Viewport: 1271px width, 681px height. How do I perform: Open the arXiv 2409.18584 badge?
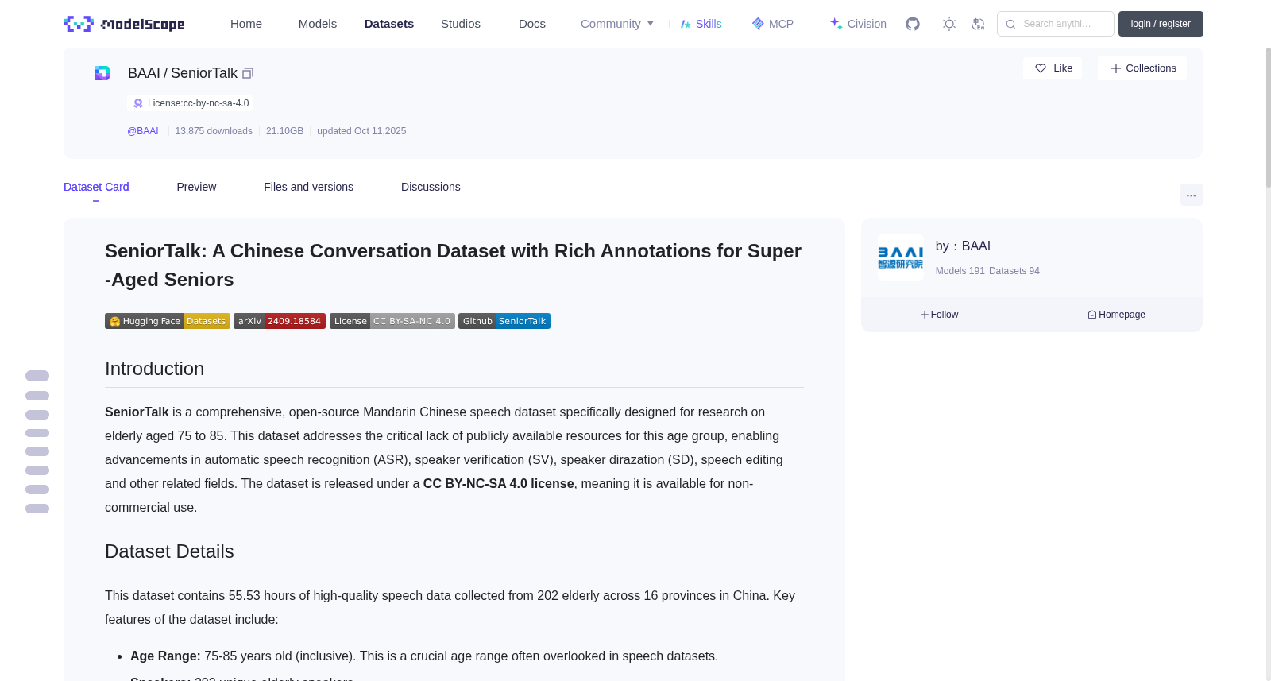(280, 321)
